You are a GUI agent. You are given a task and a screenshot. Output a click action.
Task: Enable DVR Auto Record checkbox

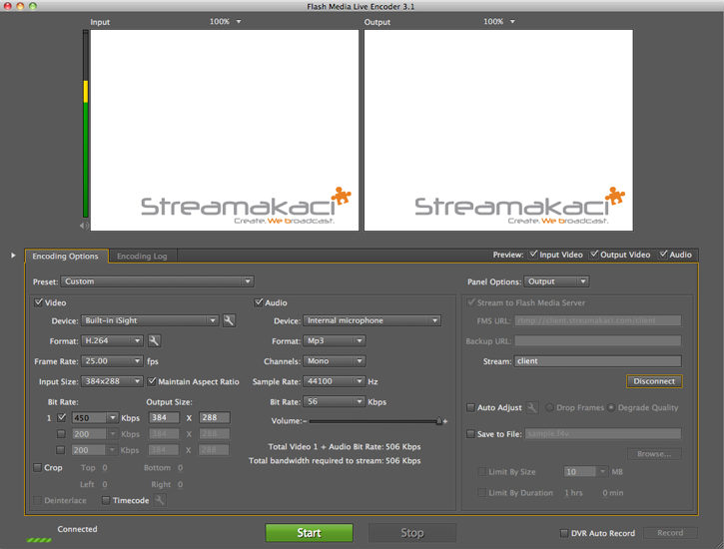click(564, 533)
